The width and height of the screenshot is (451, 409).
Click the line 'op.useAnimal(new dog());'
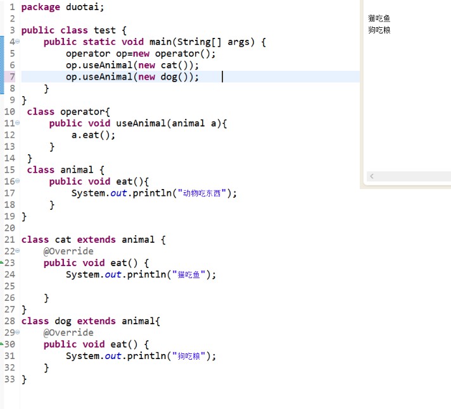pyautogui.click(x=132, y=77)
